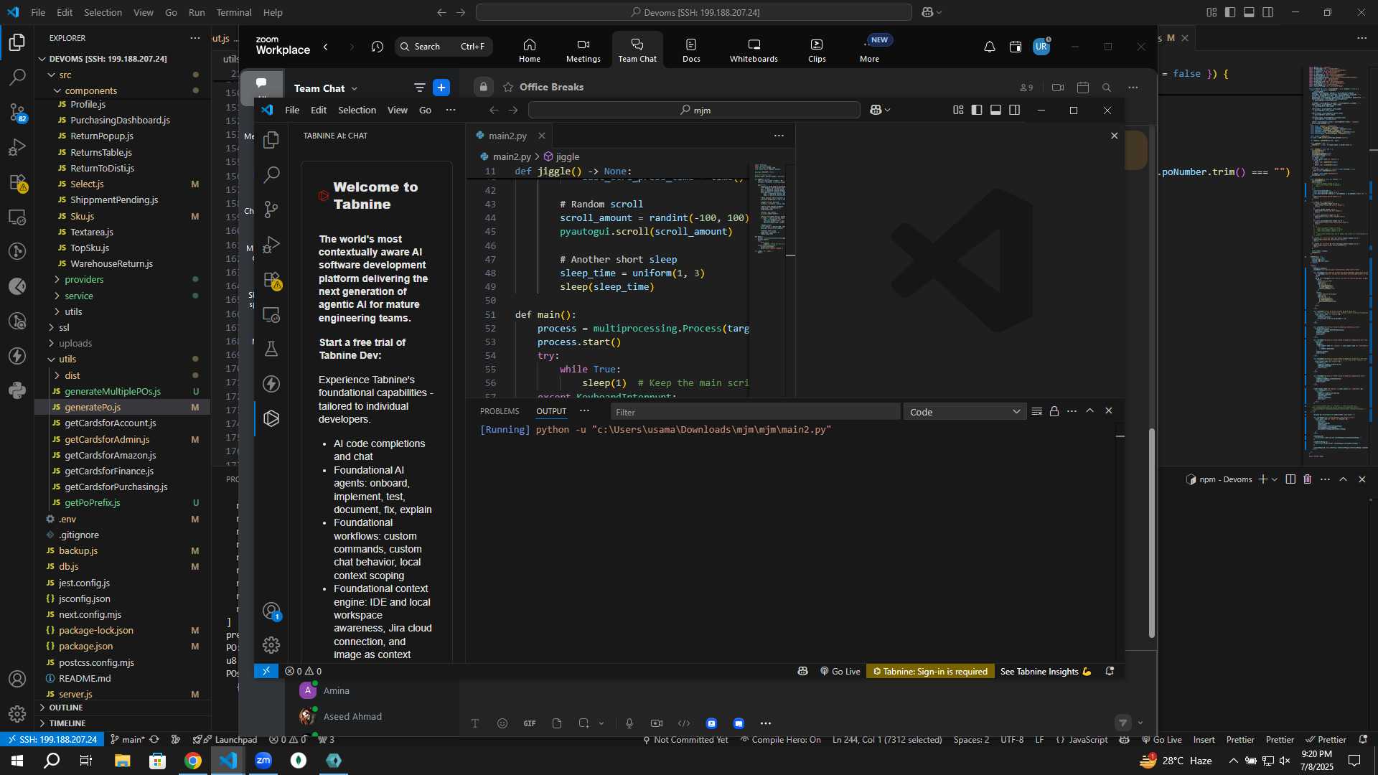Toggle Panel in inner VS Code title bar
The image size is (1378, 775).
point(995,110)
